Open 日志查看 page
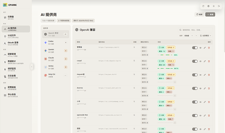Image resolution: width=225 pixels, height=133 pixels. tap(16, 77)
